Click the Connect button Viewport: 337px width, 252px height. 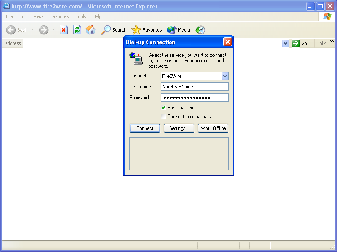click(x=145, y=128)
